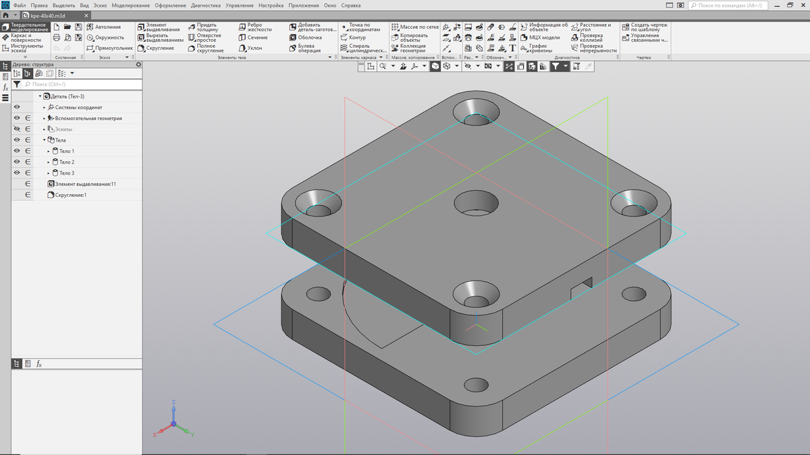Expand the Тело 1 node

point(49,151)
